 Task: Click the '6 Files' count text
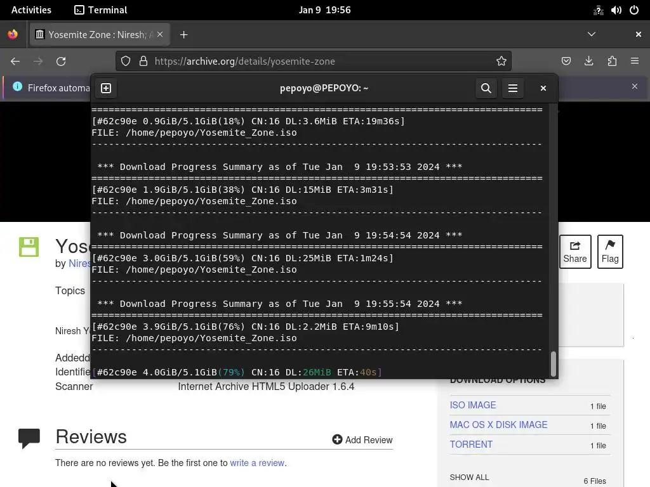point(594,481)
